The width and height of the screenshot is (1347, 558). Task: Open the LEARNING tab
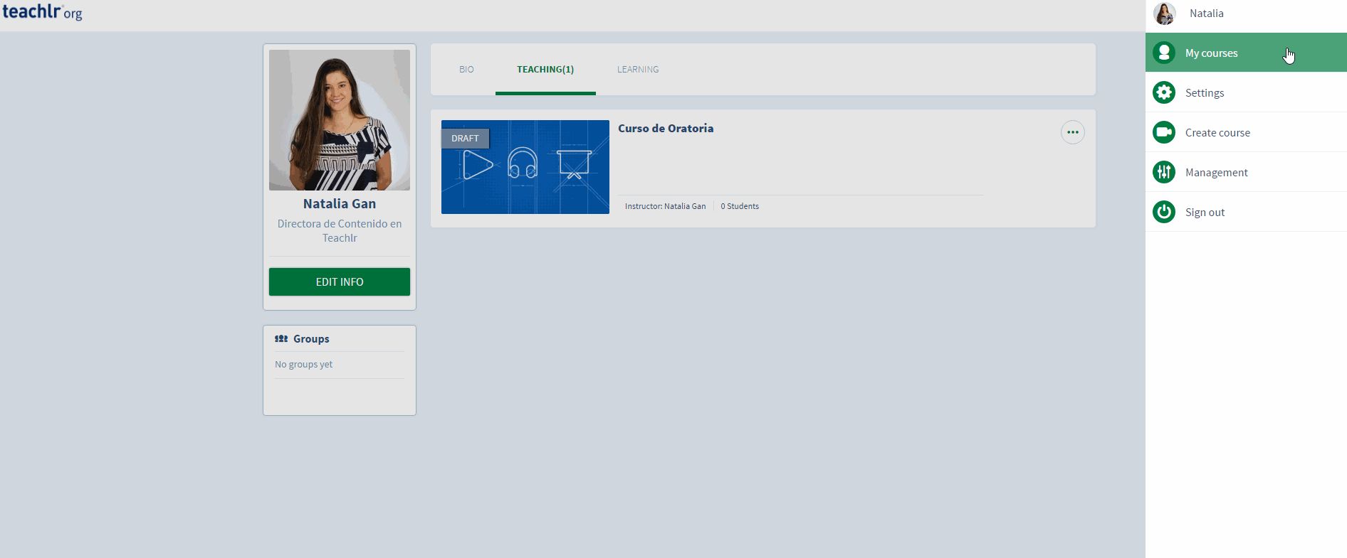638,70
